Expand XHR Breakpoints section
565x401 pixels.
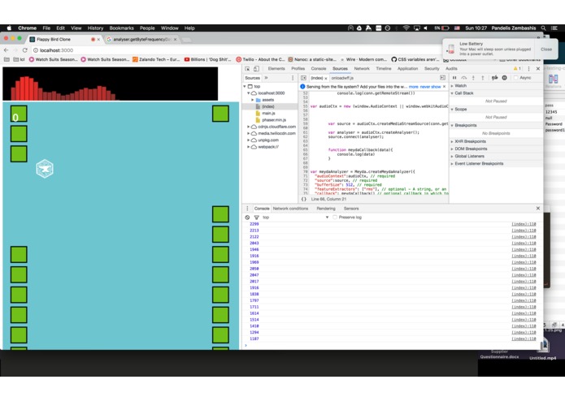[x=452, y=142]
